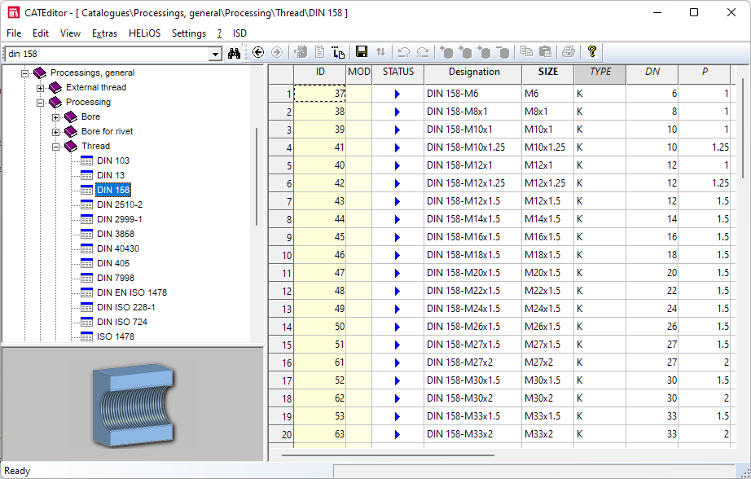This screenshot has height=479, width=751.
Task: Click the printer toolbar icon
Action: [569, 51]
